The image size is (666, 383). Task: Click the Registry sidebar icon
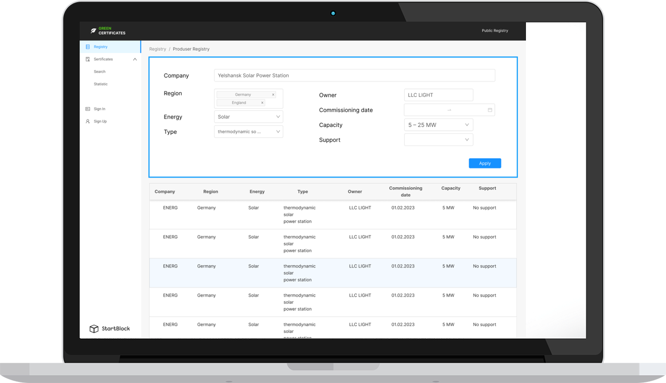[x=88, y=47]
